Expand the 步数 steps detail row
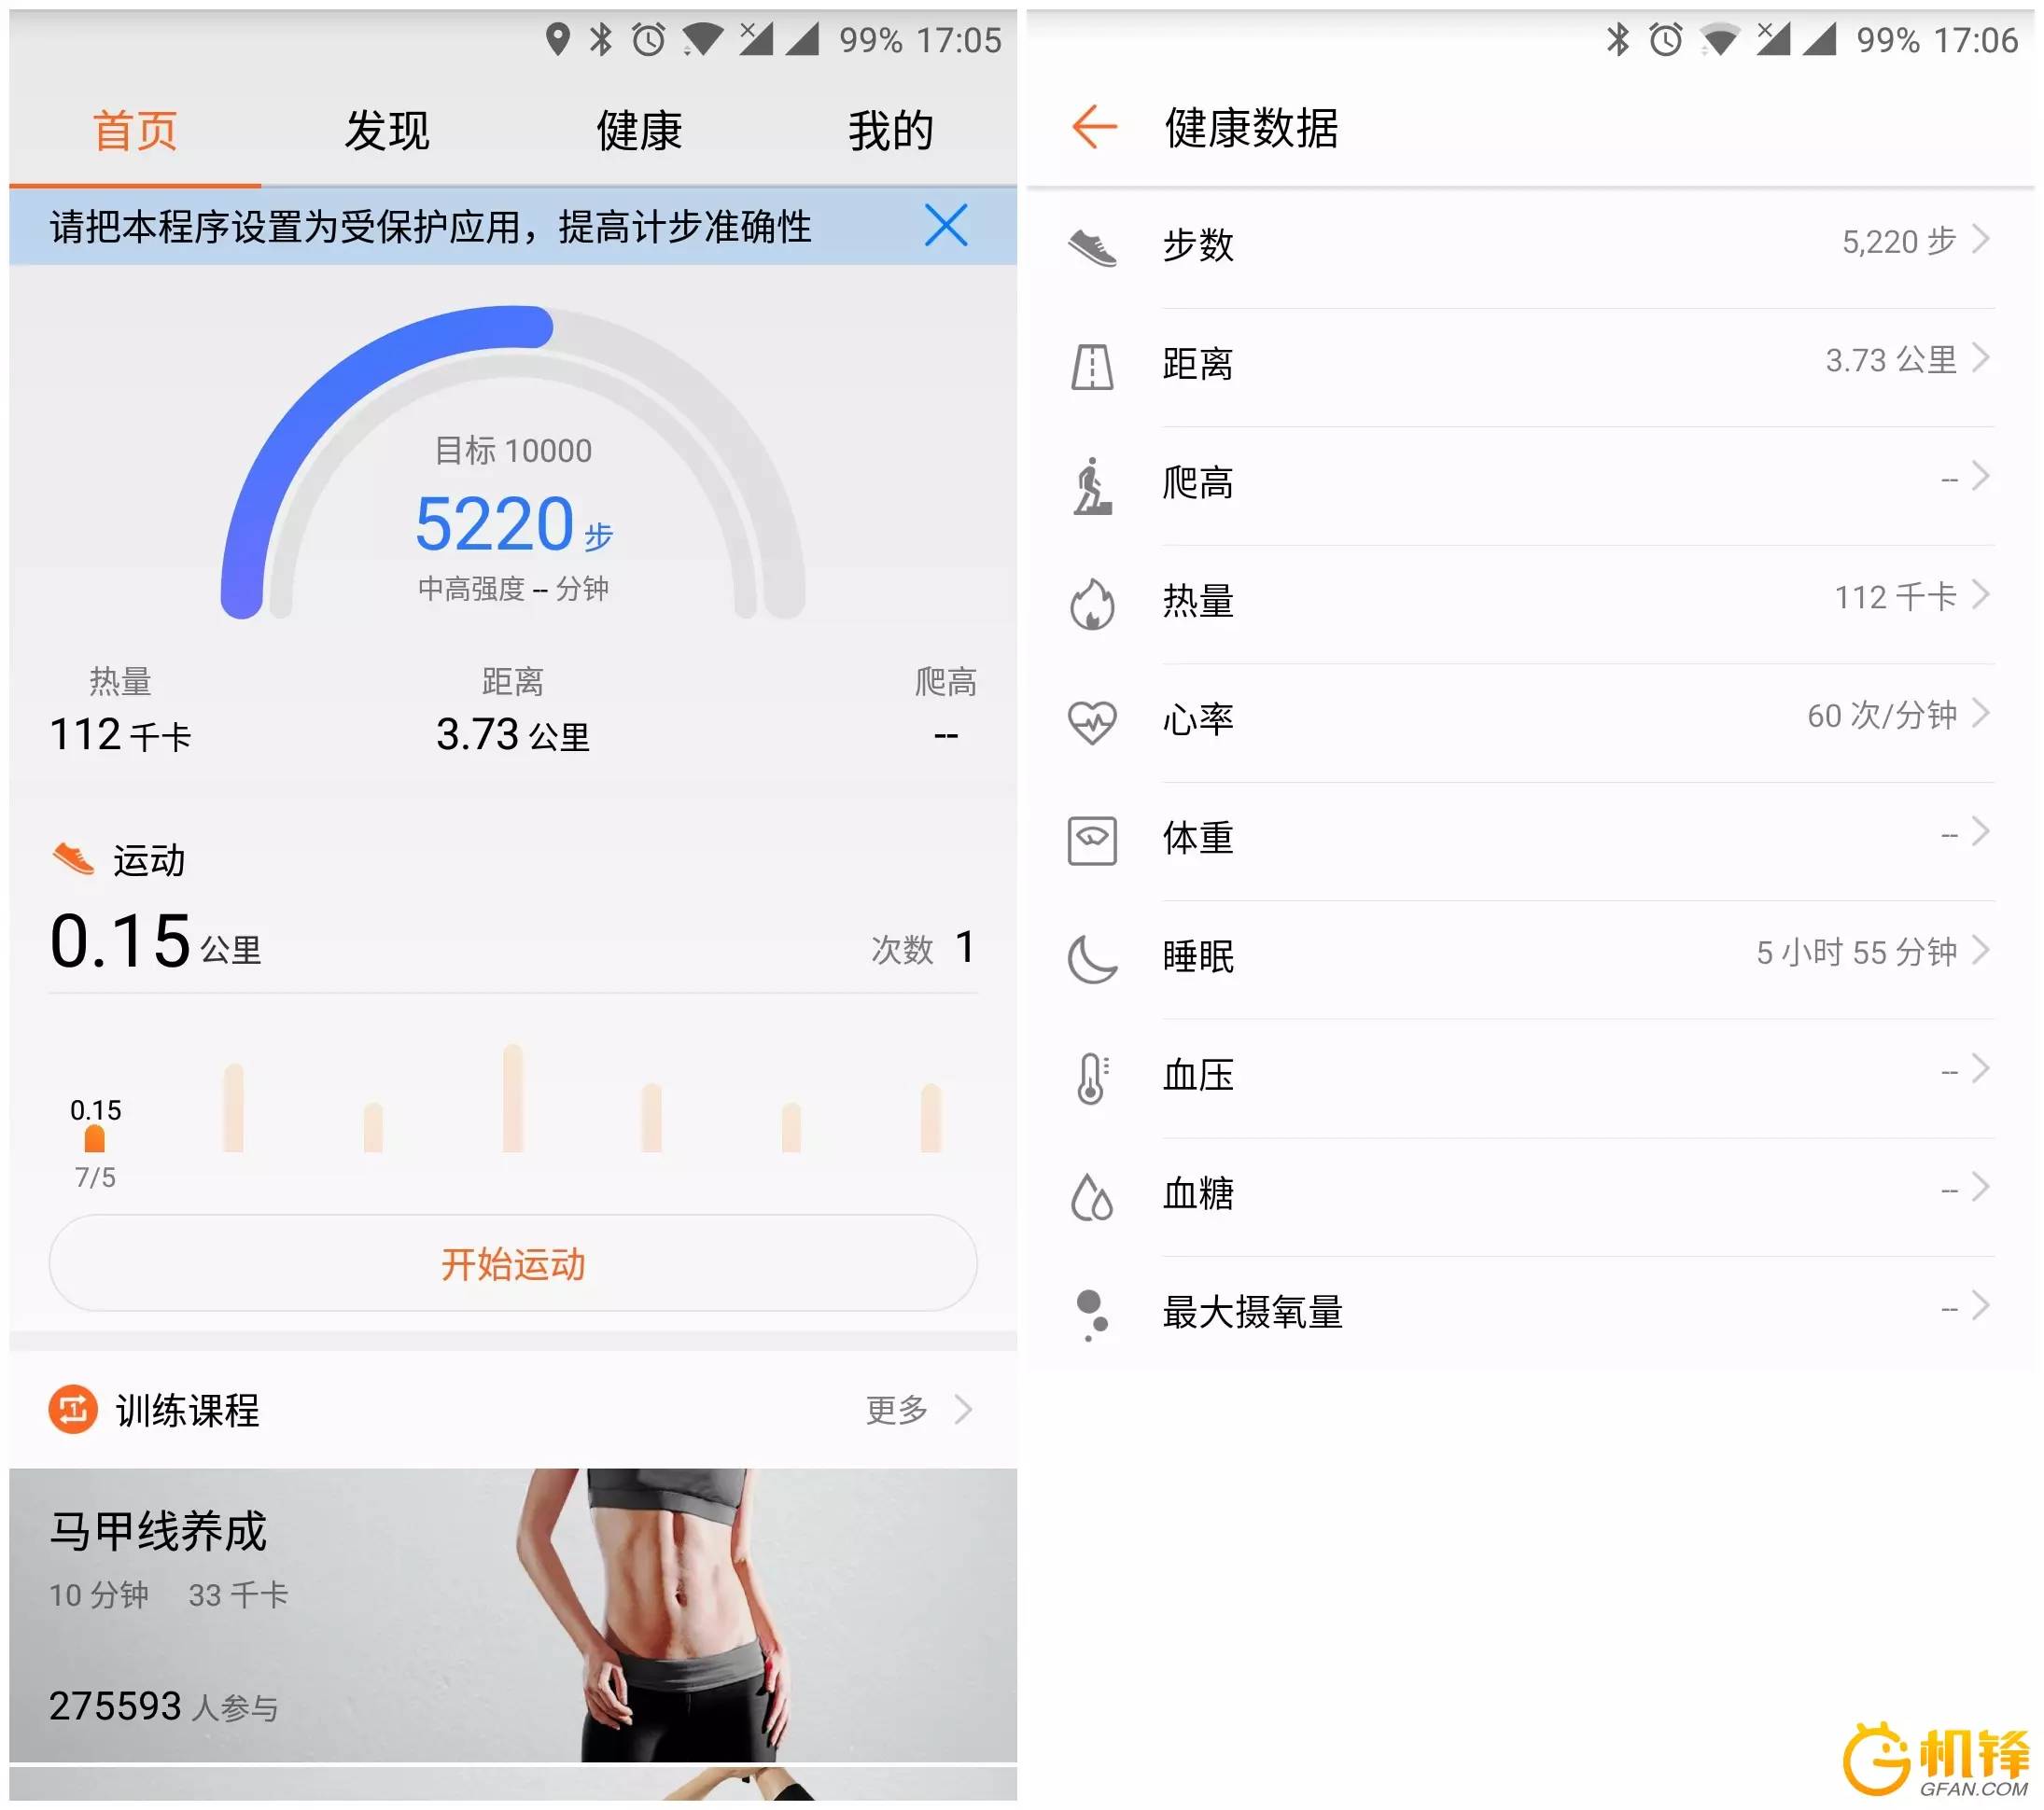Image resolution: width=2044 pixels, height=1810 pixels. pos(1531,244)
